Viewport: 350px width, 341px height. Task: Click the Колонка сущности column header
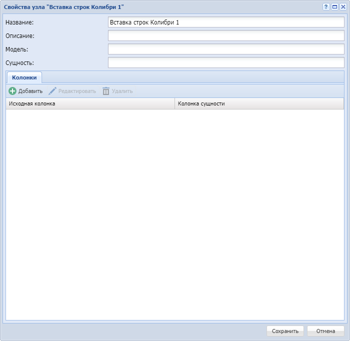pos(259,103)
